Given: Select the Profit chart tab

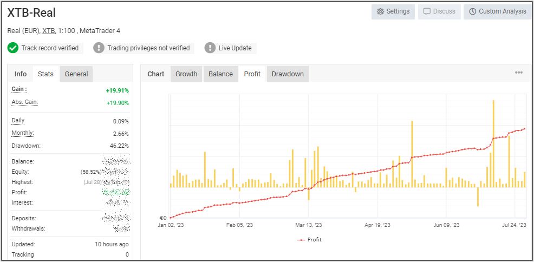Looking at the screenshot, I should (252, 74).
